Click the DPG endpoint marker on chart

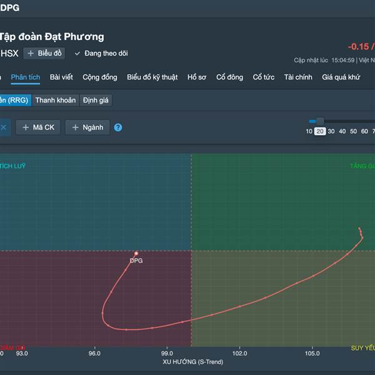point(136,254)
